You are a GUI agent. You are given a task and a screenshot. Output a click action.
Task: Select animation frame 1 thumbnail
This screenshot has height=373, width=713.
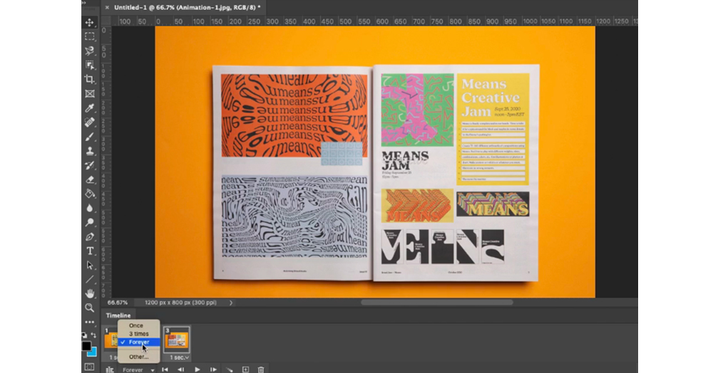point(111,340)
